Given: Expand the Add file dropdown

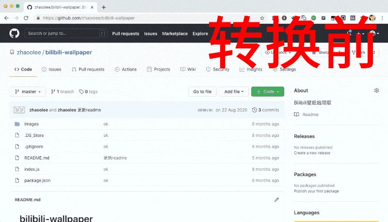Looking at the screenshot, I should point(234,92).
